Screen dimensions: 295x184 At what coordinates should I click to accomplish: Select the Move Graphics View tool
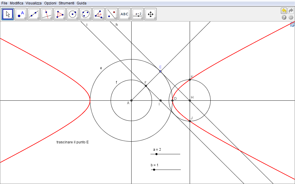[x=150, y=14]
